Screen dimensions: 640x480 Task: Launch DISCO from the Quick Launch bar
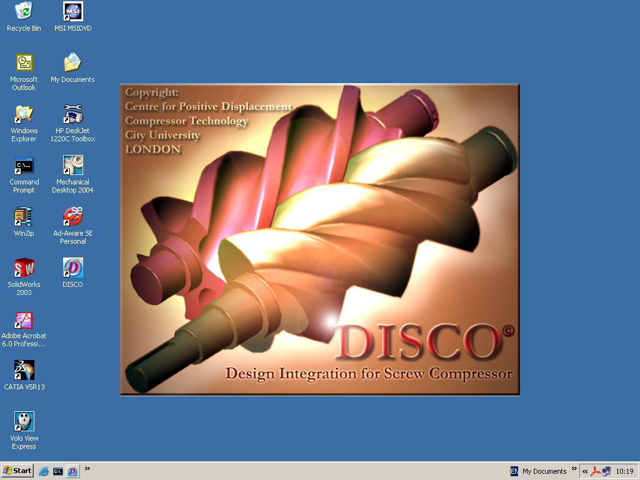tap(72, 471)
